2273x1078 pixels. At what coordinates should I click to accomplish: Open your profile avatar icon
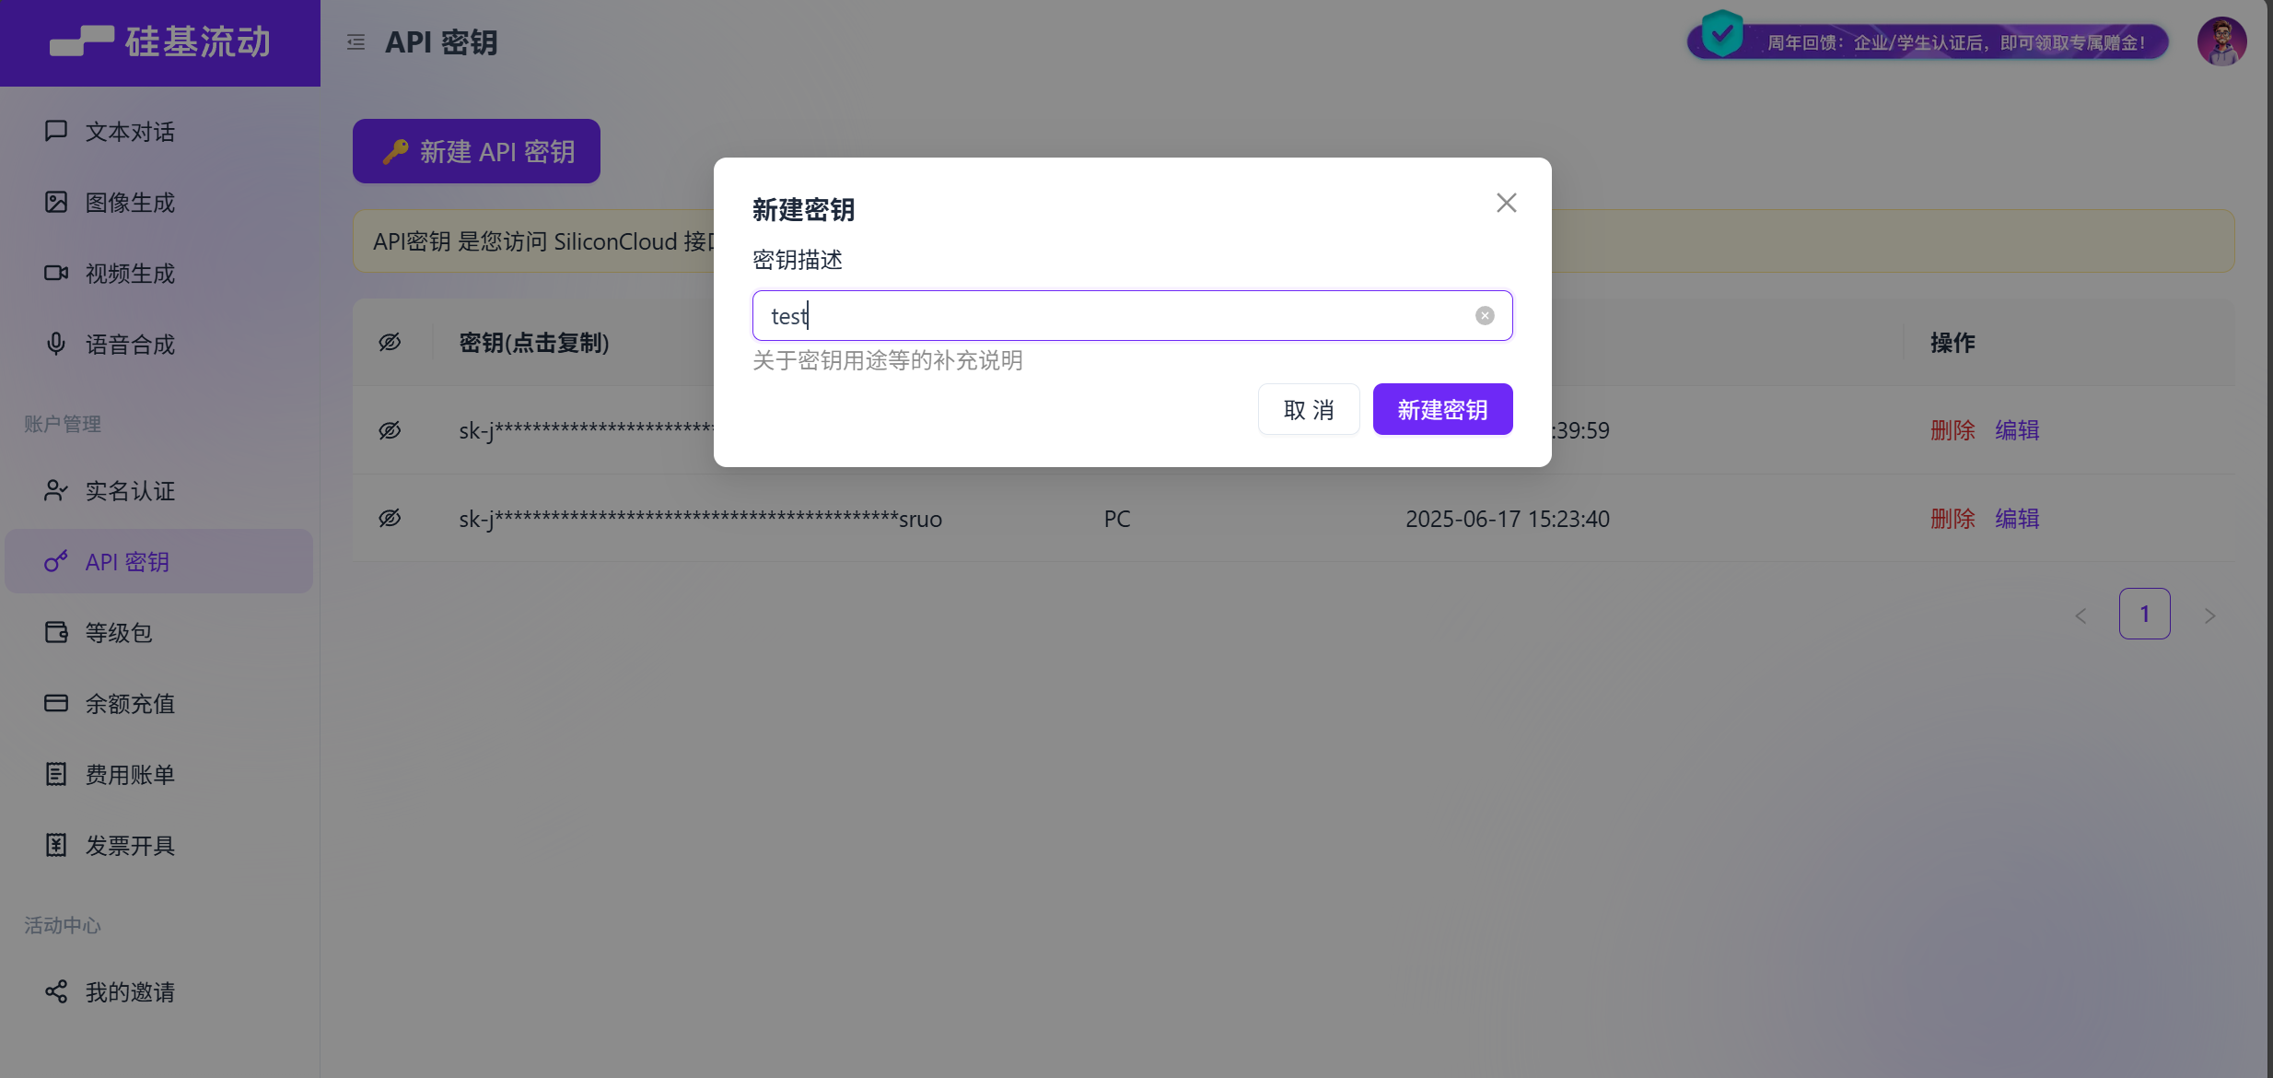[2221, 41]
